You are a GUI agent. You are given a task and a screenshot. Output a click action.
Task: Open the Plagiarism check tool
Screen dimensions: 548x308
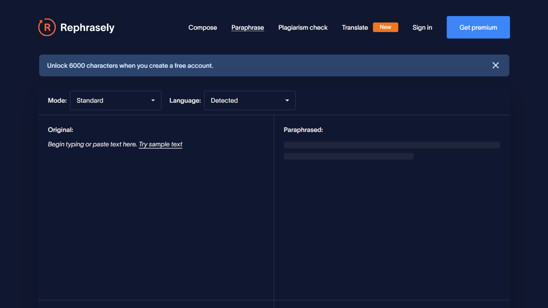coord(303,27)
